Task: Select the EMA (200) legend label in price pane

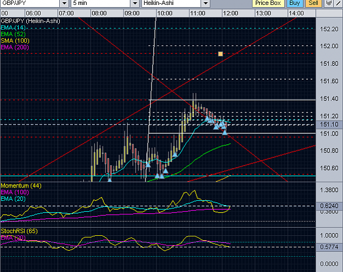Action: coord(15,47)
